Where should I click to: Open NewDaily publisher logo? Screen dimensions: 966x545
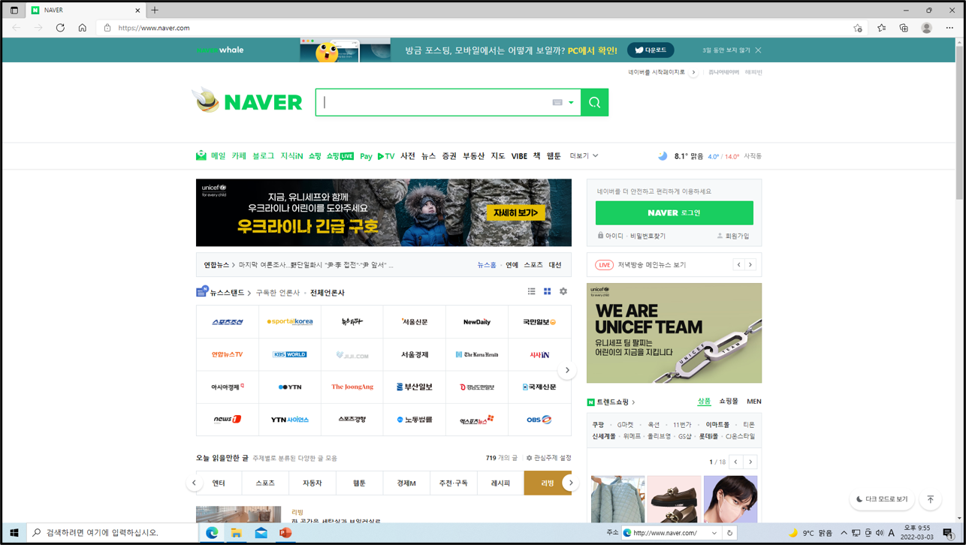pos(477,322)
